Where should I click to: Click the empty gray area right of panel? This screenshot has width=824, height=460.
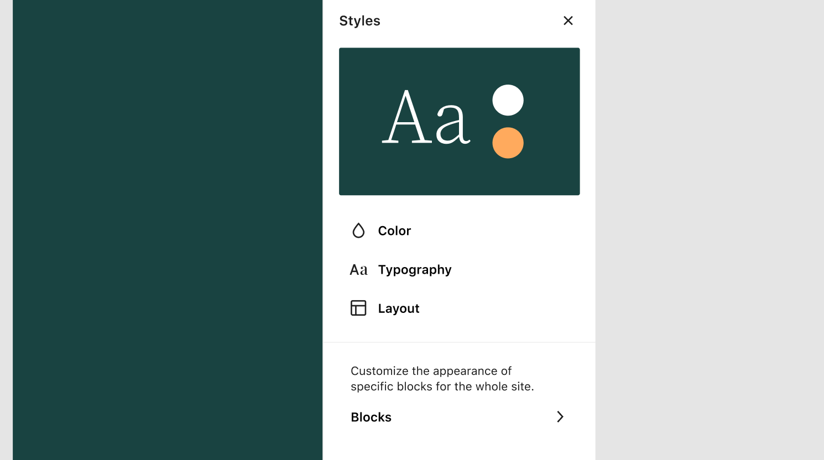710,230
